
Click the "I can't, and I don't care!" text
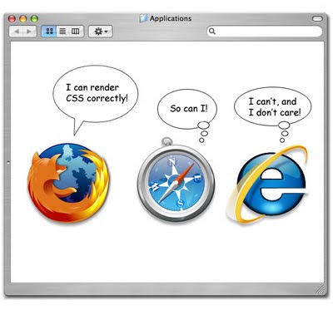275,107
